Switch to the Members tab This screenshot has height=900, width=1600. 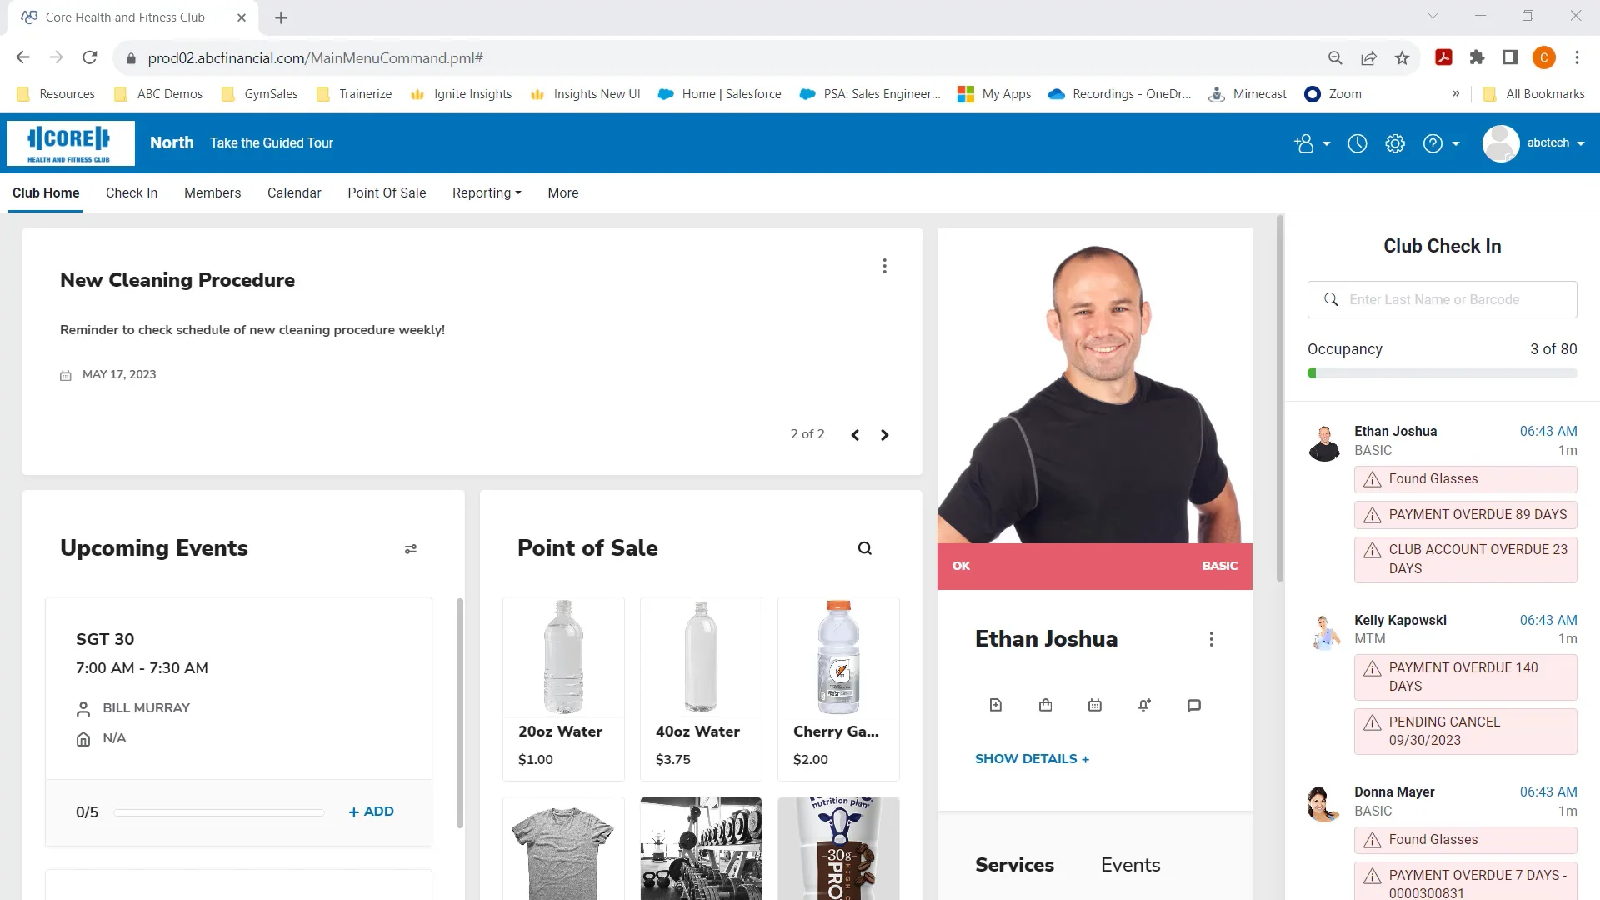point(212,192)
